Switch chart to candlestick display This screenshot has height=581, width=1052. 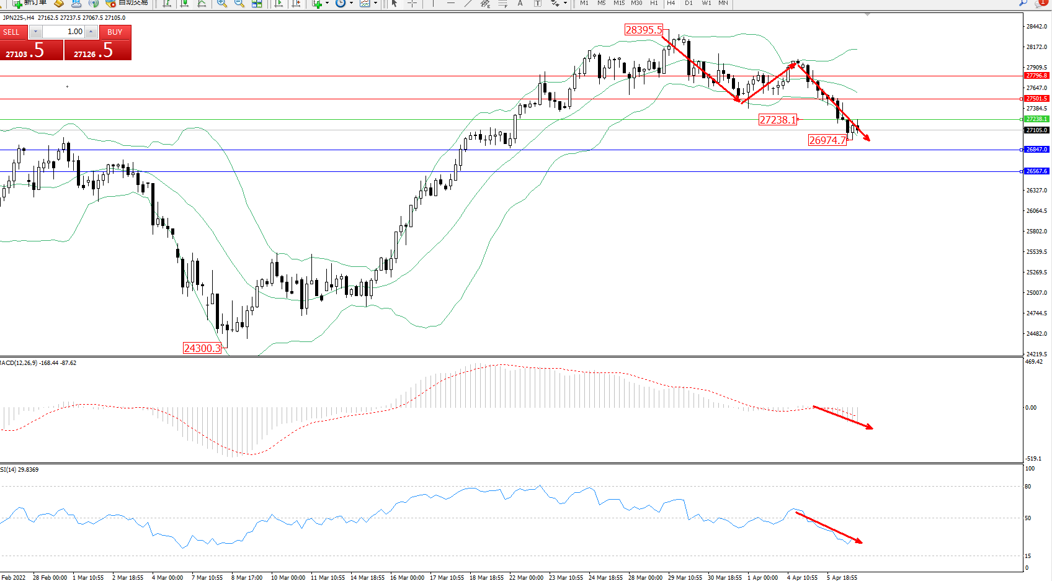tap(184, 3)
